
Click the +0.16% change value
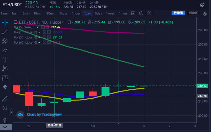click(x=55, y=7)
